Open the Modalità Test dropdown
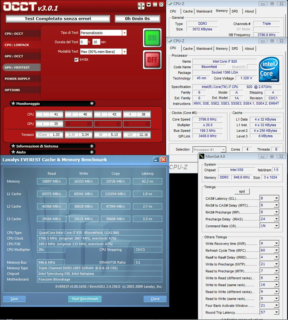The image size is (288, 320). click(x=124, y=52)
